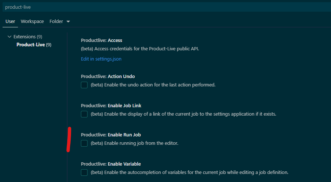Select the Productlive: Enable Run Job heading
331x182 pixels.
point(111,135)
